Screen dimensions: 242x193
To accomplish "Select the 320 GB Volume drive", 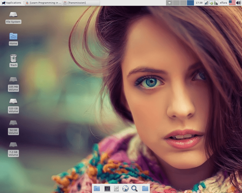I will [x=13, y=101].
